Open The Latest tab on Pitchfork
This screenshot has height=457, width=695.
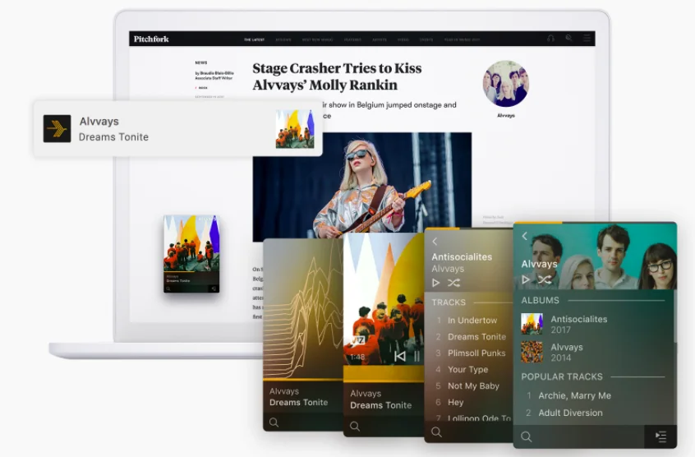pyautogui.click(x=254, y=40)
